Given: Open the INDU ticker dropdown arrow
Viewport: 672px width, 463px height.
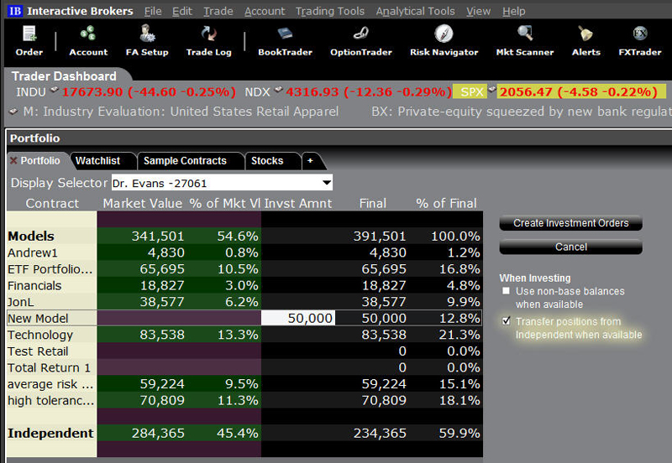Looking at the screenshot, I should point(54,90).
